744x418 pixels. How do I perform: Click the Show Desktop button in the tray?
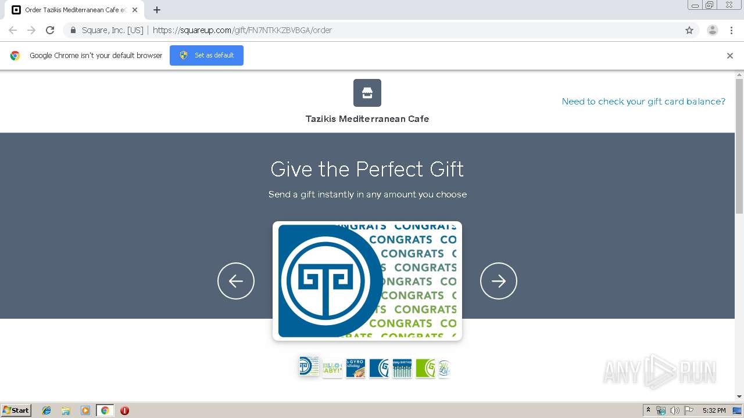click(x=738, y=410)
